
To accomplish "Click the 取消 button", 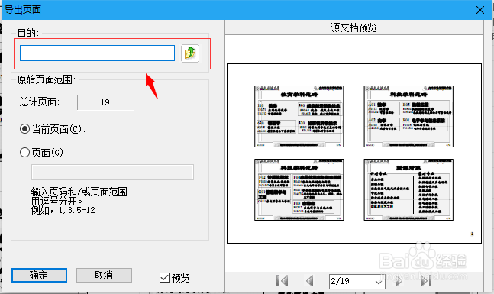I will (x=104, y=275).
